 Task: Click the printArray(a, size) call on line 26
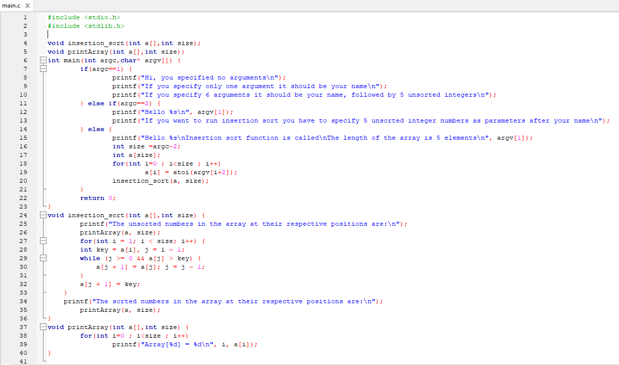coord(120,232)
